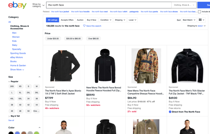The height and width of the screenshot is (134, 210).
Task: Collapse the Regular size group
Action: 9,82
